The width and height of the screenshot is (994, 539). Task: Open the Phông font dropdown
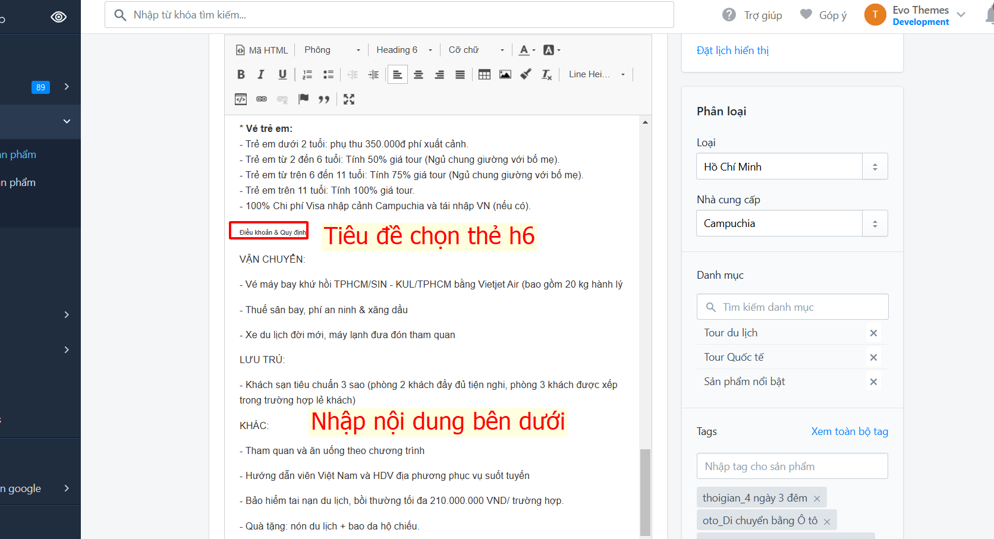332,50
